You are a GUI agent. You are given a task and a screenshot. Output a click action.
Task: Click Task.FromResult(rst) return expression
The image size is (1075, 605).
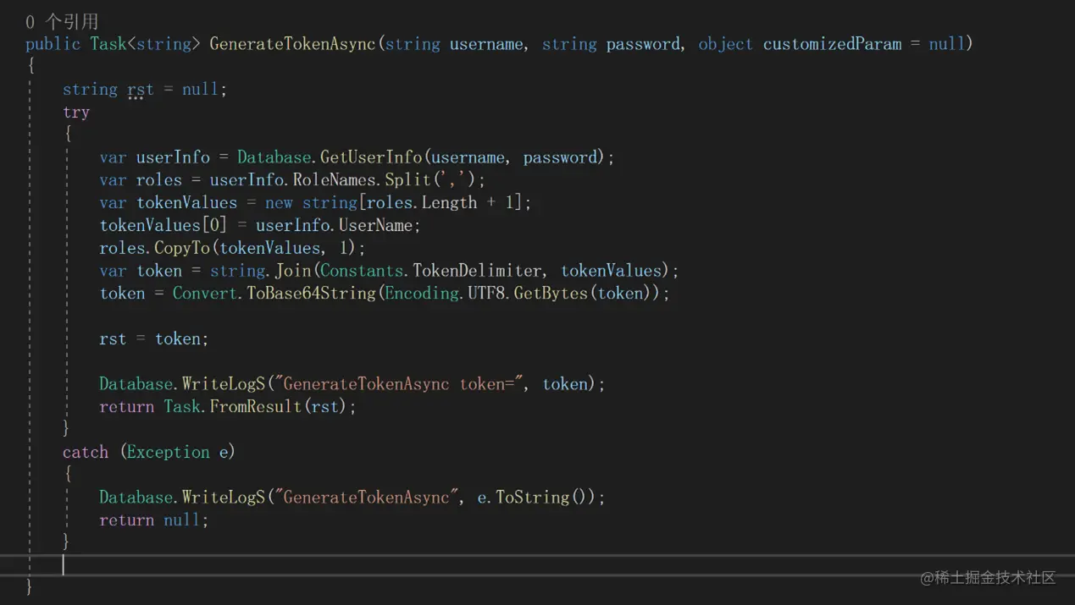click(x=257, y=407)
